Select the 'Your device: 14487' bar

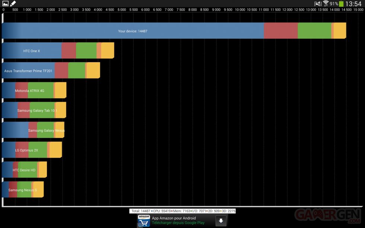point(174,31)
